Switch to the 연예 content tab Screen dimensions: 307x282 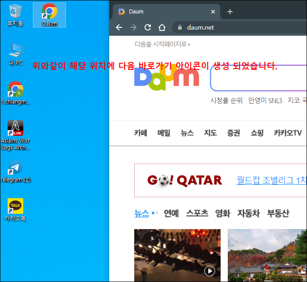(171, 213)
